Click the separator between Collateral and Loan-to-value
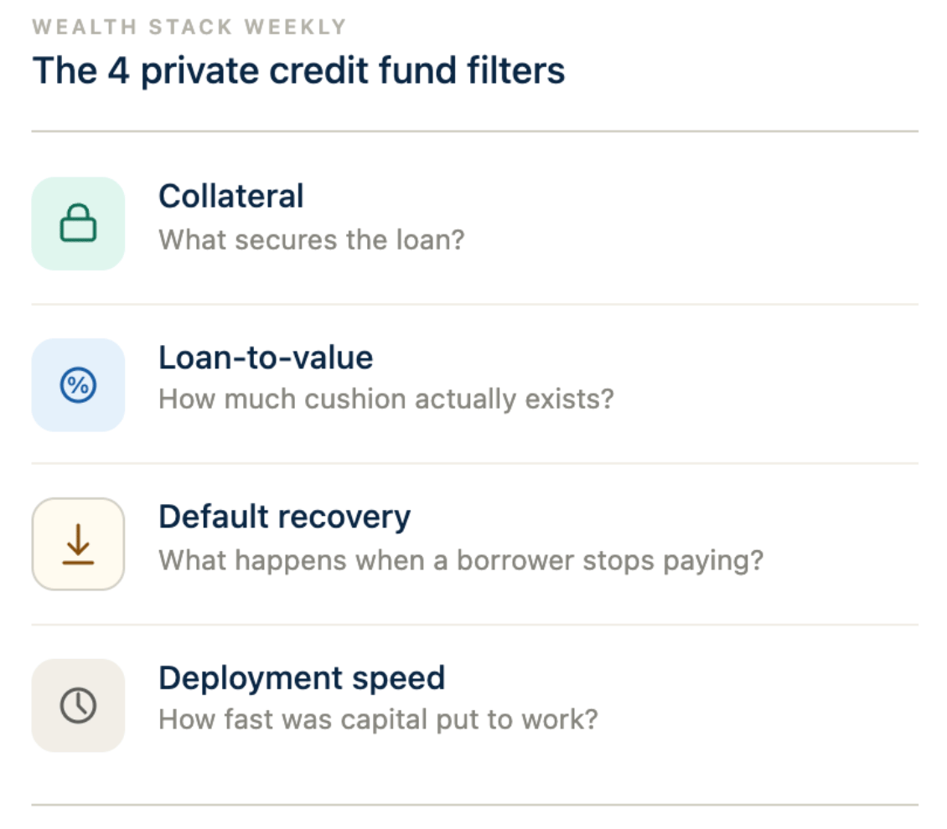This screenshot has height=829, width=947. click(474, 304)
